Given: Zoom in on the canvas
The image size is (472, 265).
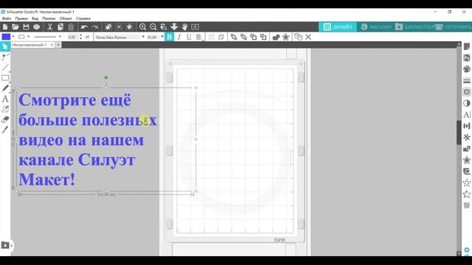Looking at the screenshot, I should point(142,27).
